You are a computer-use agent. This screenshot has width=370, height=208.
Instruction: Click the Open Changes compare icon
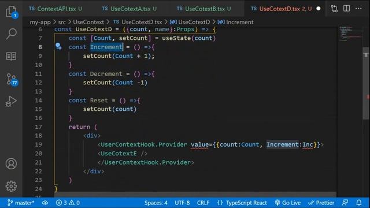[334, 9]
